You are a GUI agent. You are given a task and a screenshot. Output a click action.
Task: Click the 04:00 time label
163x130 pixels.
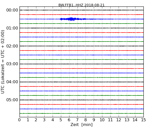(x=12, y=82)
